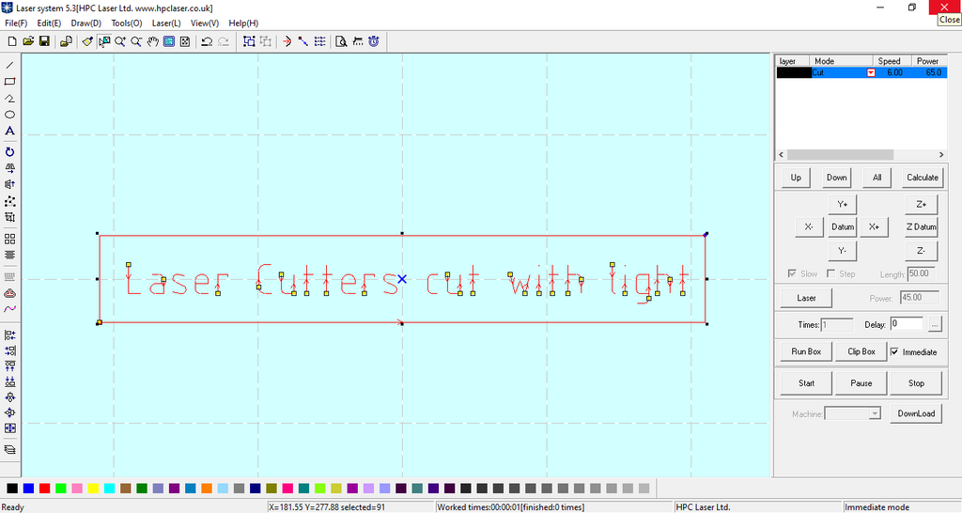962x513 pixels.
Task: Click the delay options ellipsis button
Action: click(x=935, y=324)
